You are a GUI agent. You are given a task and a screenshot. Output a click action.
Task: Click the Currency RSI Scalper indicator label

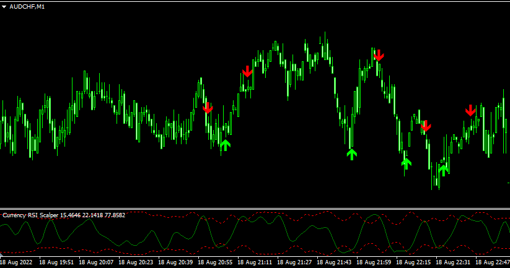point(64,215)
